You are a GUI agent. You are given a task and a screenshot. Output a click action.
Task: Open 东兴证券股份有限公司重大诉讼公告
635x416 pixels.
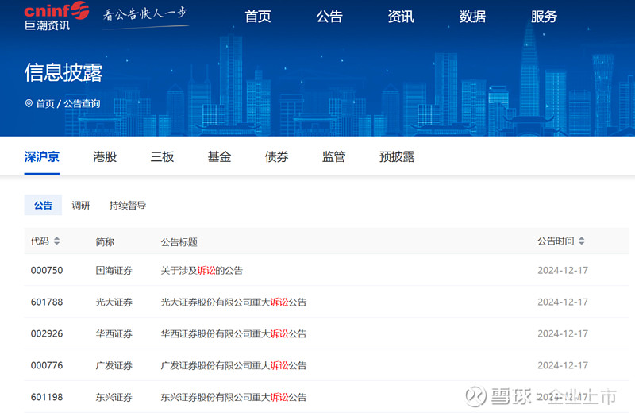pos(233,398)
